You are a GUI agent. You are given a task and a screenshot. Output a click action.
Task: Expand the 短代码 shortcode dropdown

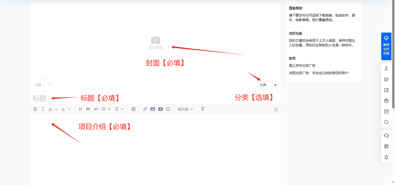click(185, 109)
